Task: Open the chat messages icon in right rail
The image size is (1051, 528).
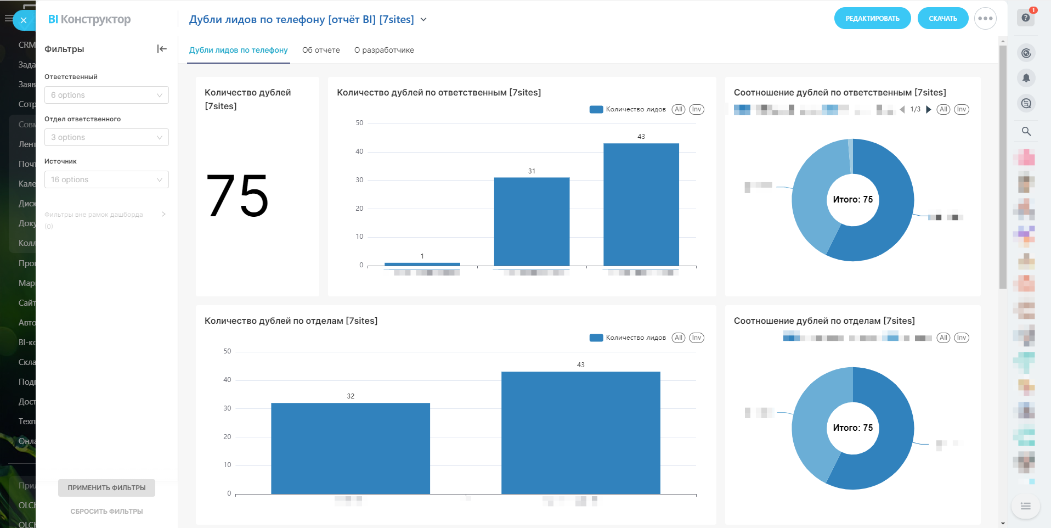Action: (x=1026, y=103)
